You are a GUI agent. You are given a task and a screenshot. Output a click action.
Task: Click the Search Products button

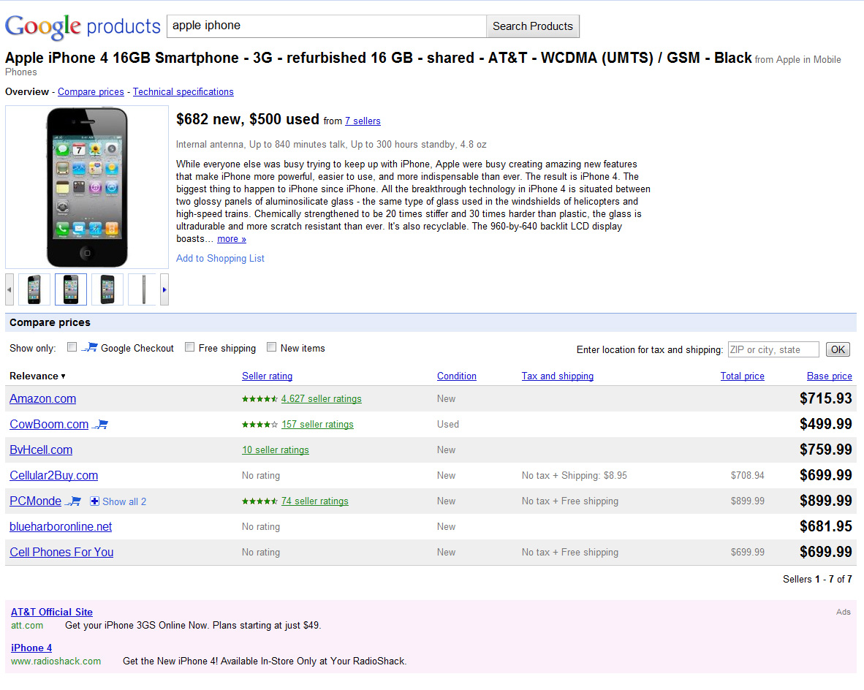pos(532,26)
